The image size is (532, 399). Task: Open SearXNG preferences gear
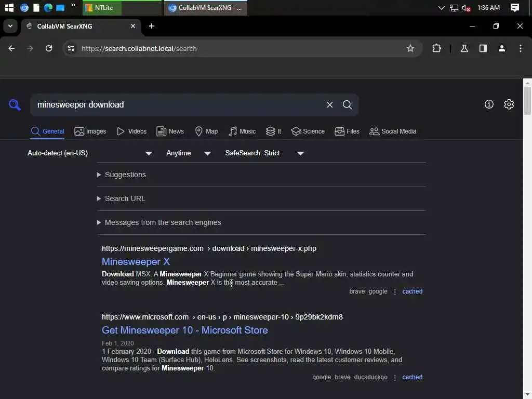509,104
